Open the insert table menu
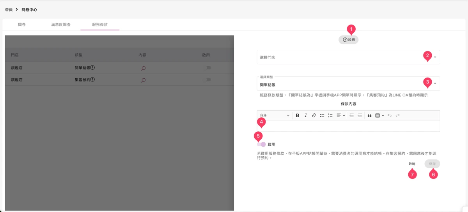This screenshot has height=212, width=468. coord(379,115)
